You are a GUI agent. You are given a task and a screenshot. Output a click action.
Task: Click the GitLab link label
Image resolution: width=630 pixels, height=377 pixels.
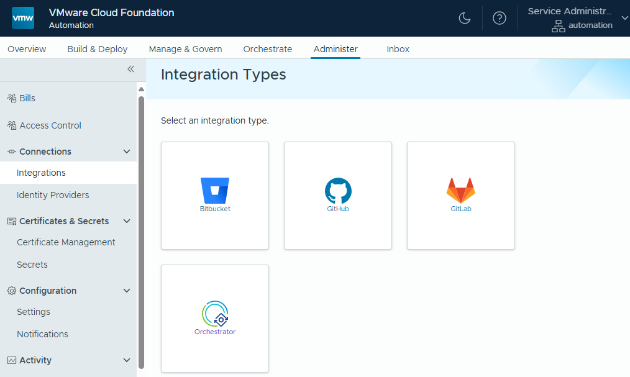[x=461, y=209]
